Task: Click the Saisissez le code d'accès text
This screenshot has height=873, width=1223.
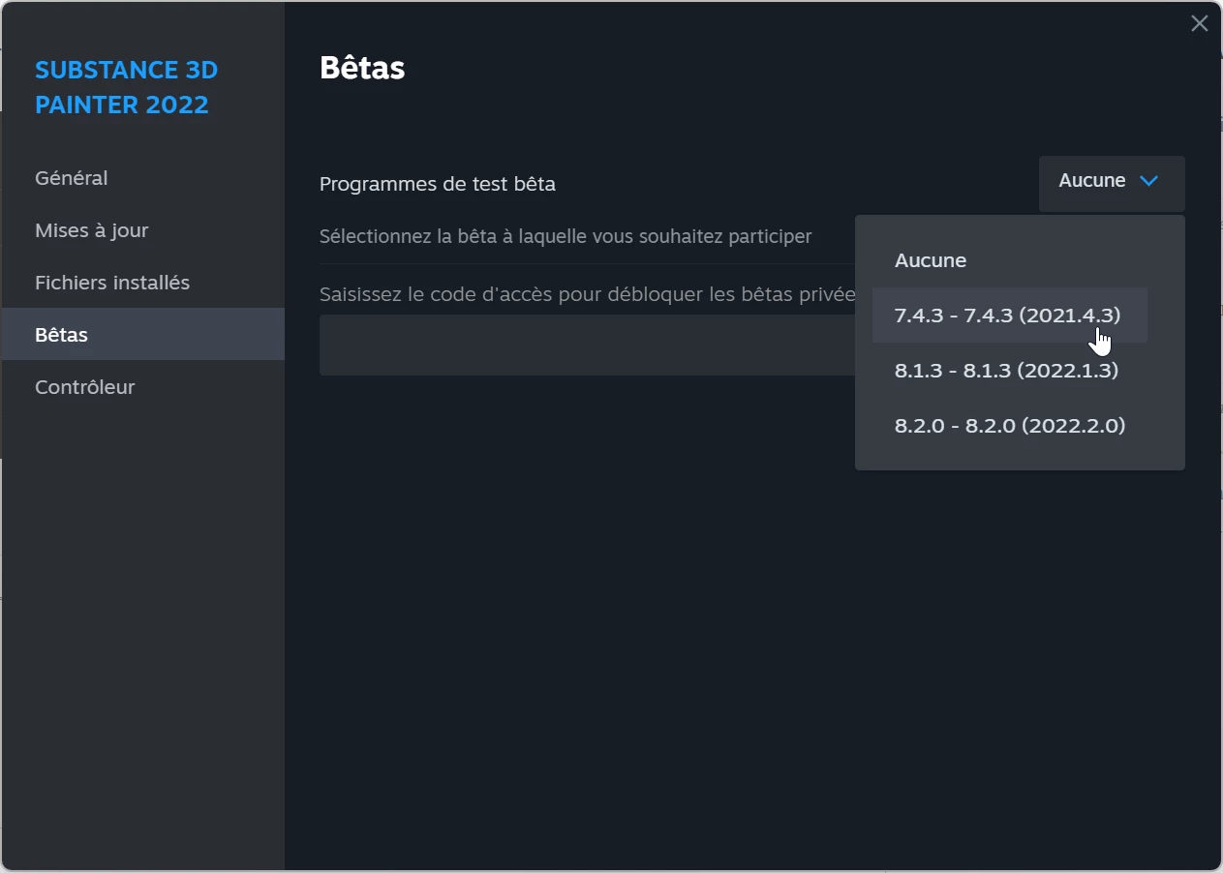Action: point(588,294)
